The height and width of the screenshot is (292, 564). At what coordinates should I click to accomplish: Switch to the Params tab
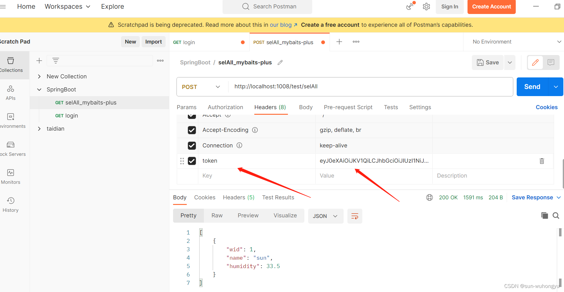[x=186, y=107]
